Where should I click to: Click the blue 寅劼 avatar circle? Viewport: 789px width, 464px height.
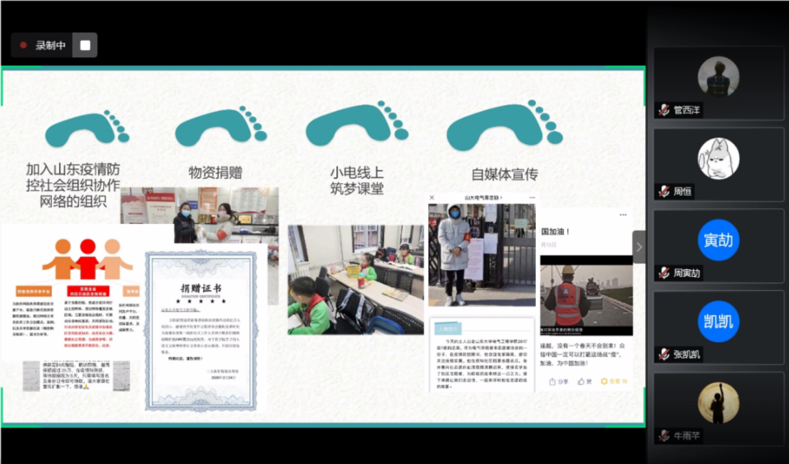click(x=718, y=240)
